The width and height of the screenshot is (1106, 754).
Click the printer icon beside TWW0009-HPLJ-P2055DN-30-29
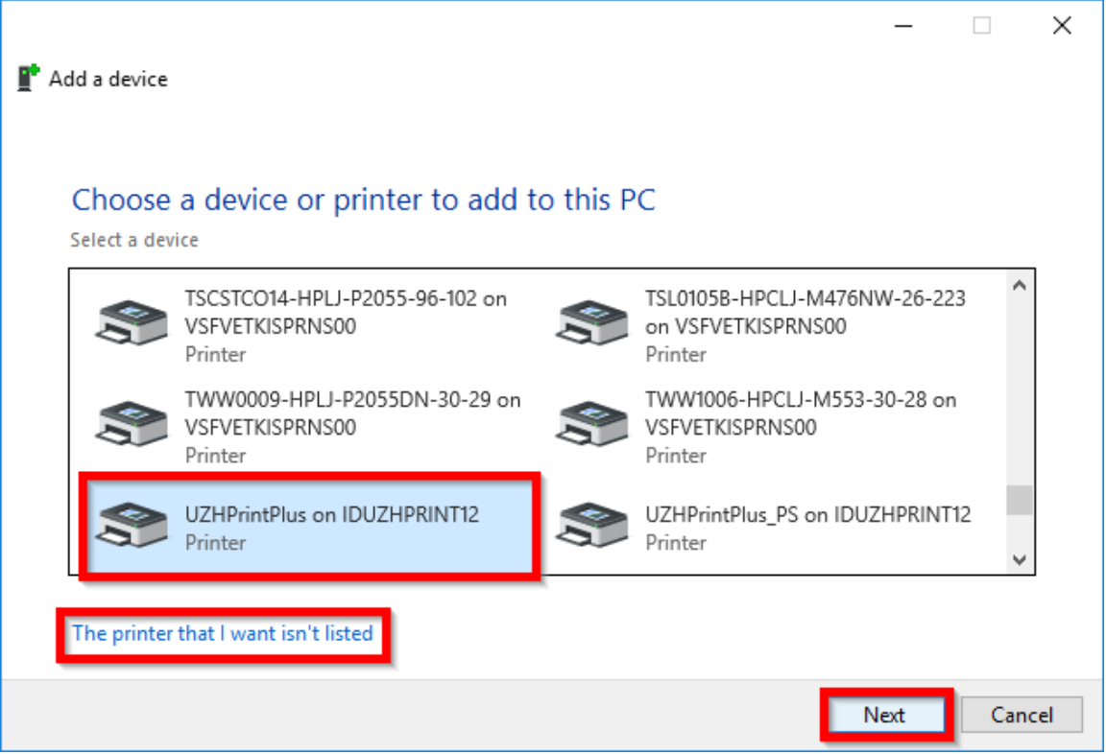(132, 423)
